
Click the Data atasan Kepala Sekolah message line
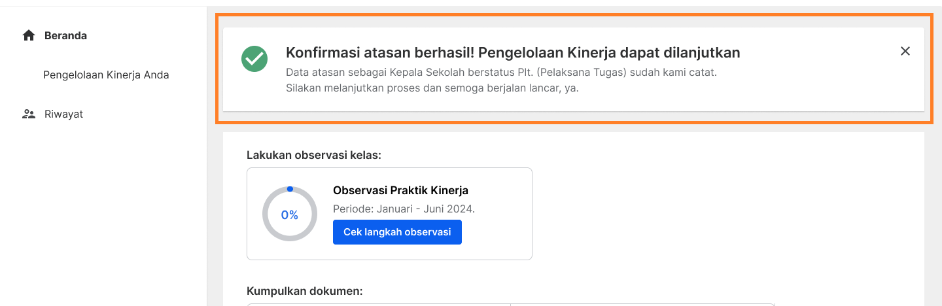pos(502,73)
